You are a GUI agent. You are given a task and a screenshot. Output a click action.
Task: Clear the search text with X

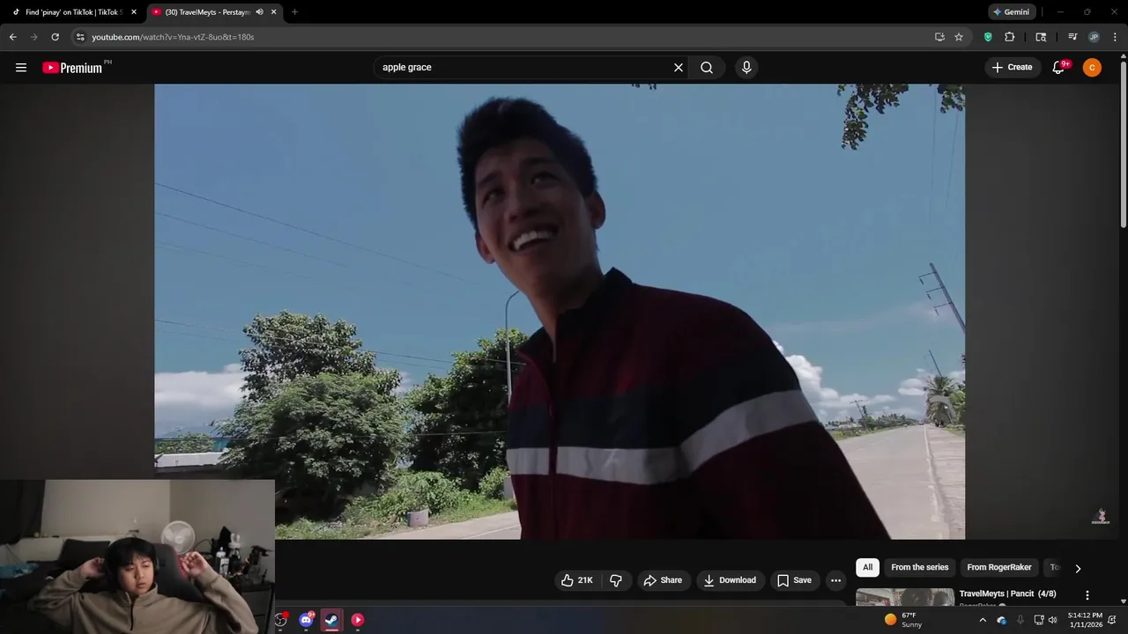[679, 67]
